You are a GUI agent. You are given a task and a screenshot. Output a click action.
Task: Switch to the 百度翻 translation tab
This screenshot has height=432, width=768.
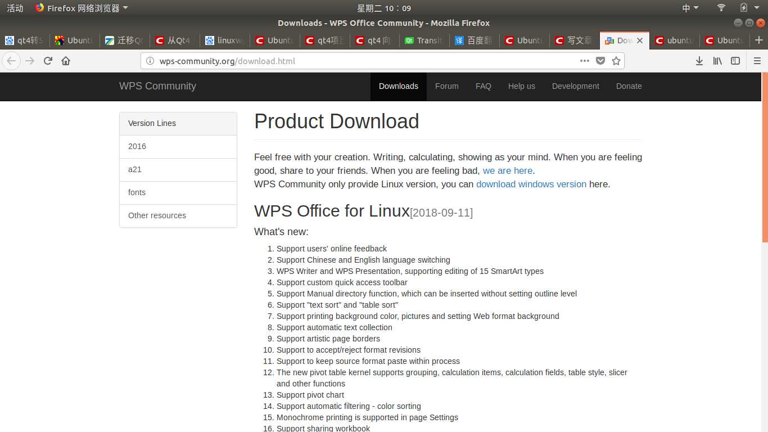tap(475, 40)
